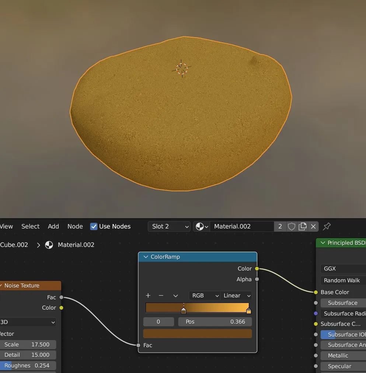366x373 pixels.
Task: Click the ColorRamp Fac input socket
Action: point(139,345)
